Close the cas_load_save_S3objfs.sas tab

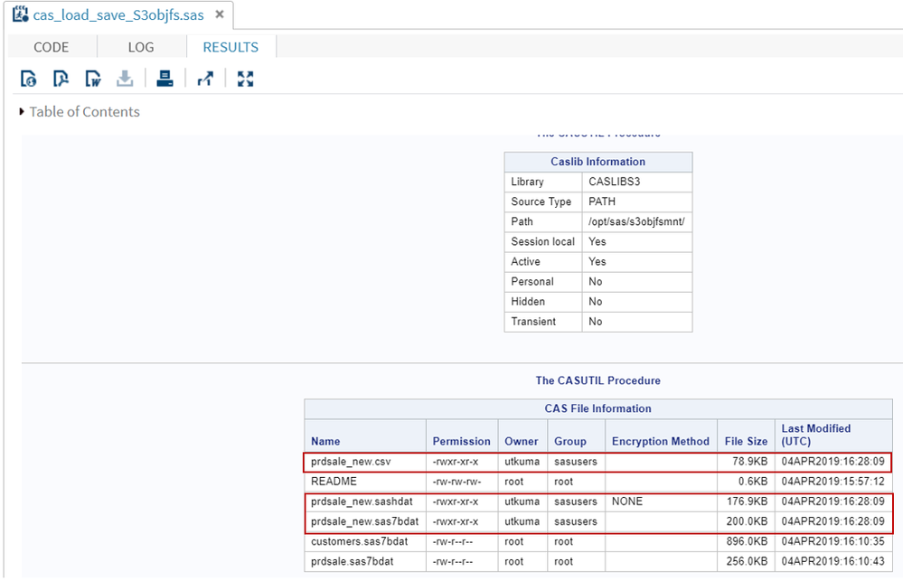tap(220, 15)
